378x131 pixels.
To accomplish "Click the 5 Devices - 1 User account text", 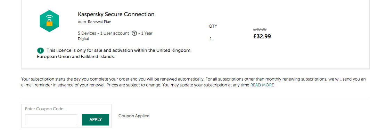I will pos(104,33).
